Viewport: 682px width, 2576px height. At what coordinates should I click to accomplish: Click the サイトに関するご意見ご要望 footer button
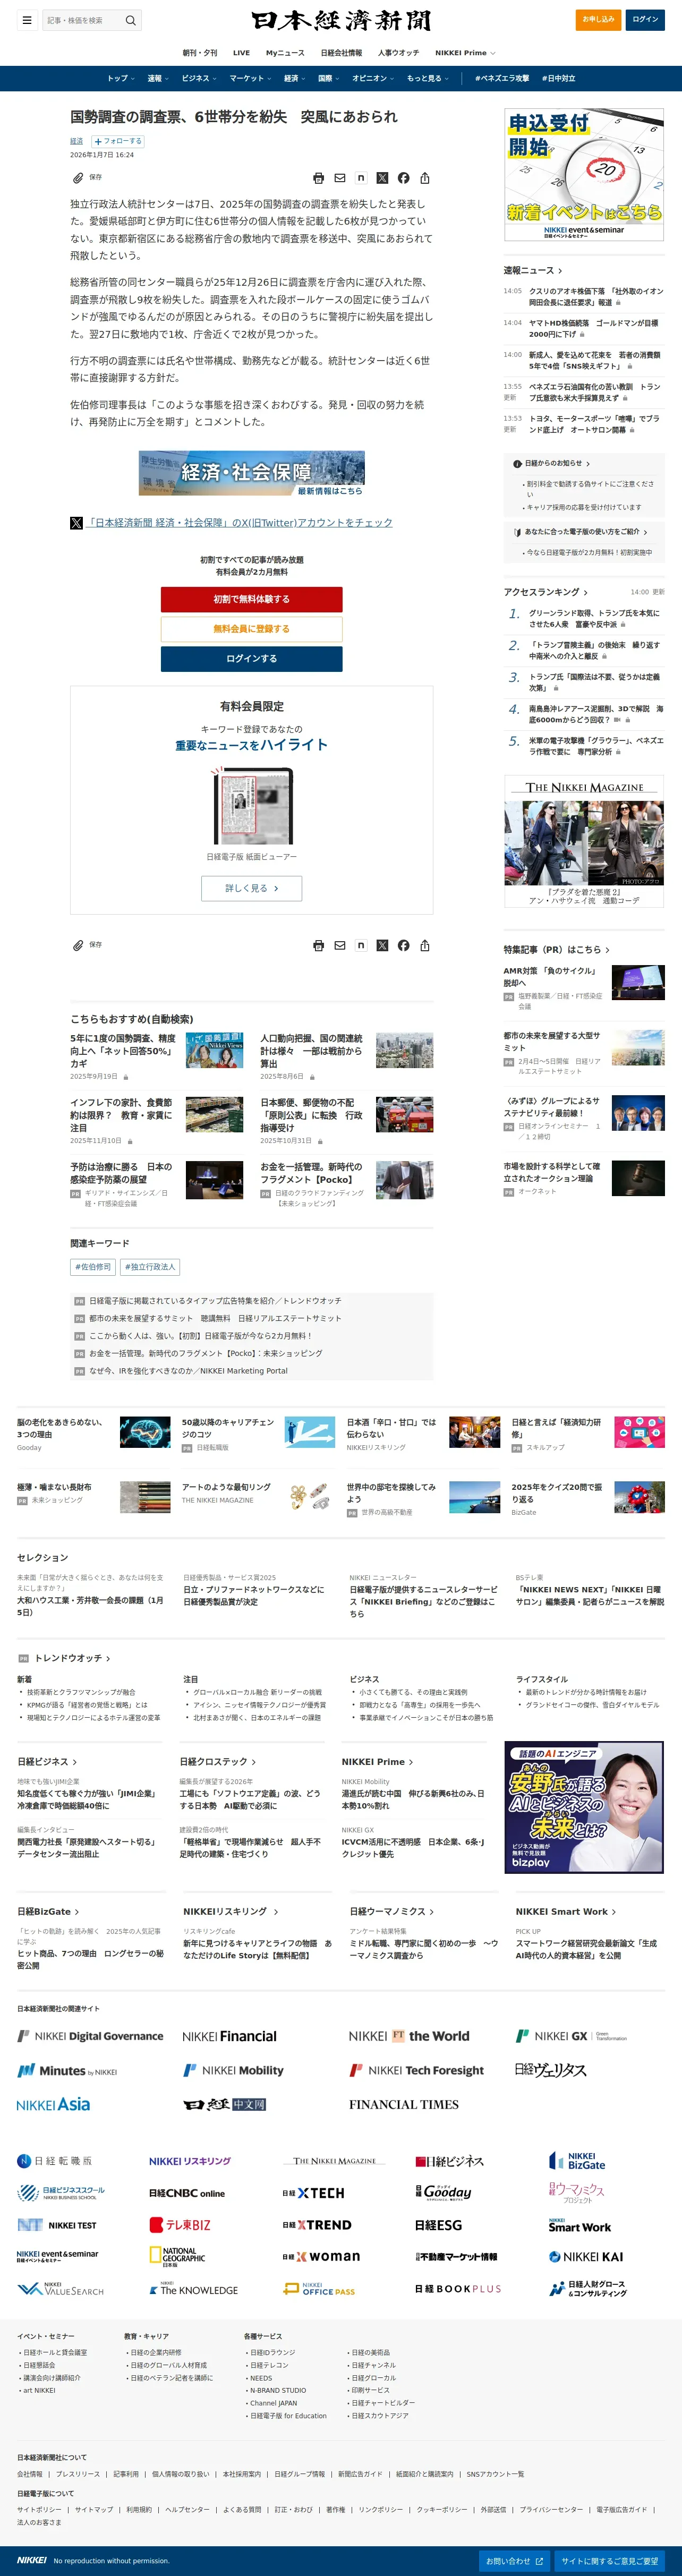610,2561
